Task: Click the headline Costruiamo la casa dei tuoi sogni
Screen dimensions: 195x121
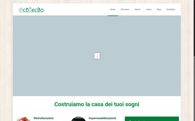Action: point(97,104)
